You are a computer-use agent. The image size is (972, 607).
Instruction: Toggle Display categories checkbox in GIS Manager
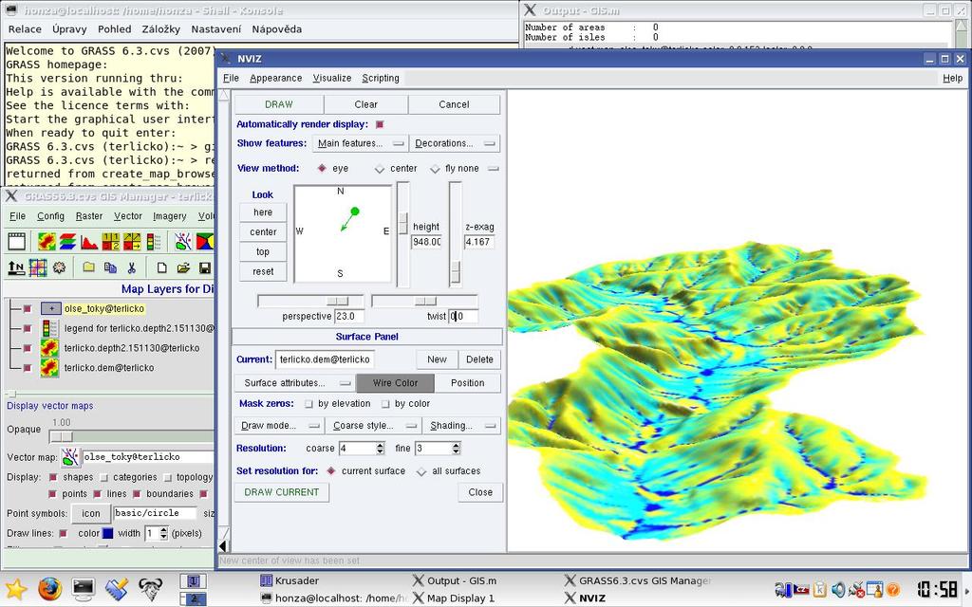tap(104, 478)
